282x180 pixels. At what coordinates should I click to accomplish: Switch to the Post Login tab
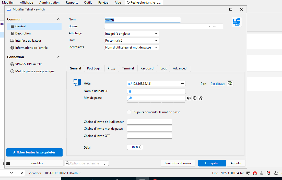(x=94, y=68)
